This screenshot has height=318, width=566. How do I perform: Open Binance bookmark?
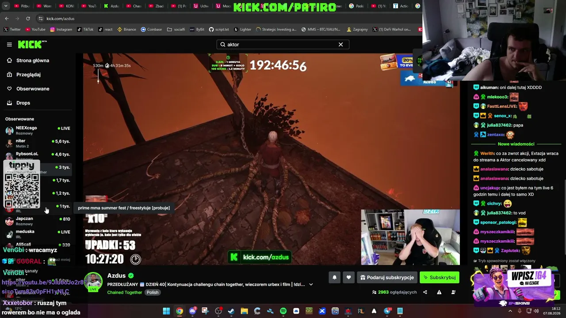[126, 30]
